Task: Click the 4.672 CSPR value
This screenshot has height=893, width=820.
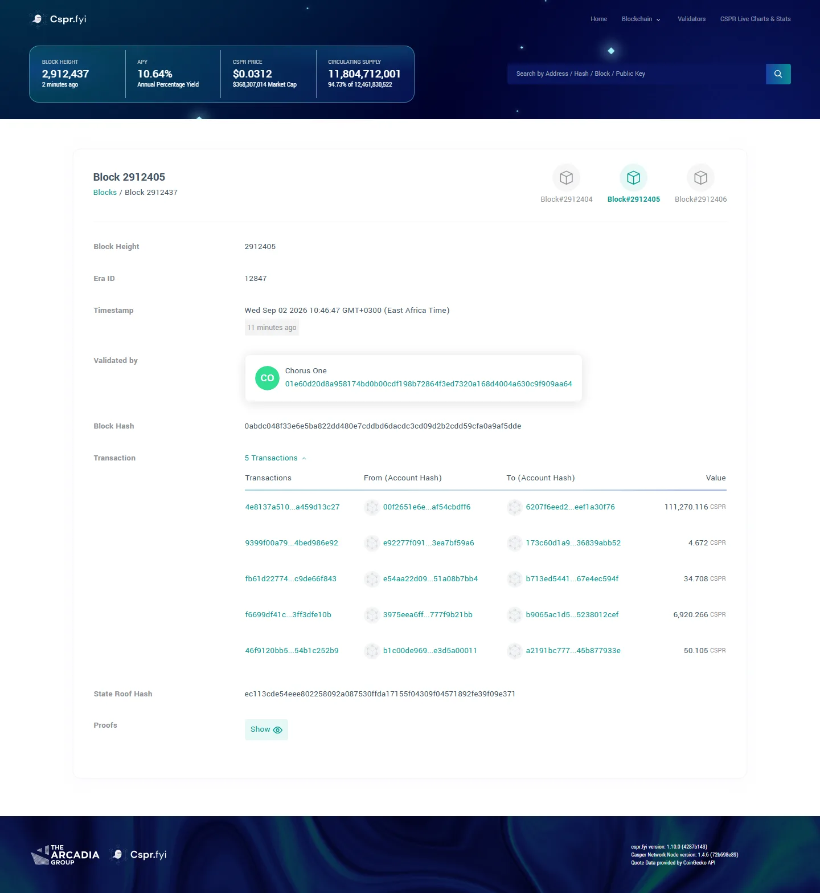Action: [707, 543]
